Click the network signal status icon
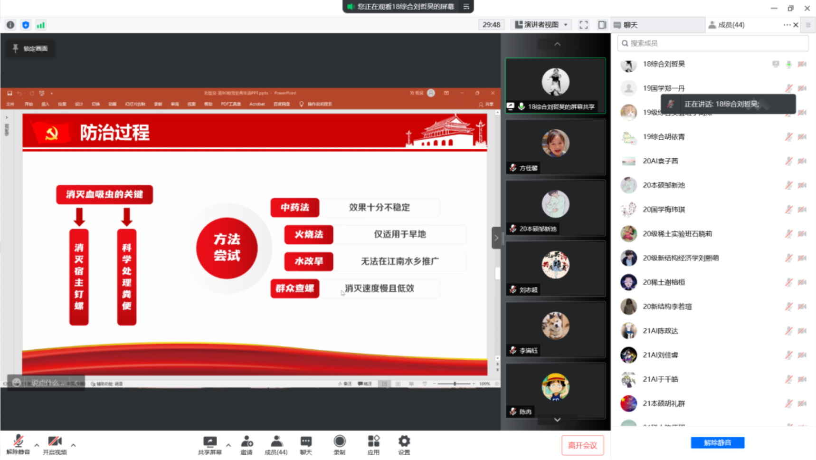 pyautogui.click(x=41, y=25)
